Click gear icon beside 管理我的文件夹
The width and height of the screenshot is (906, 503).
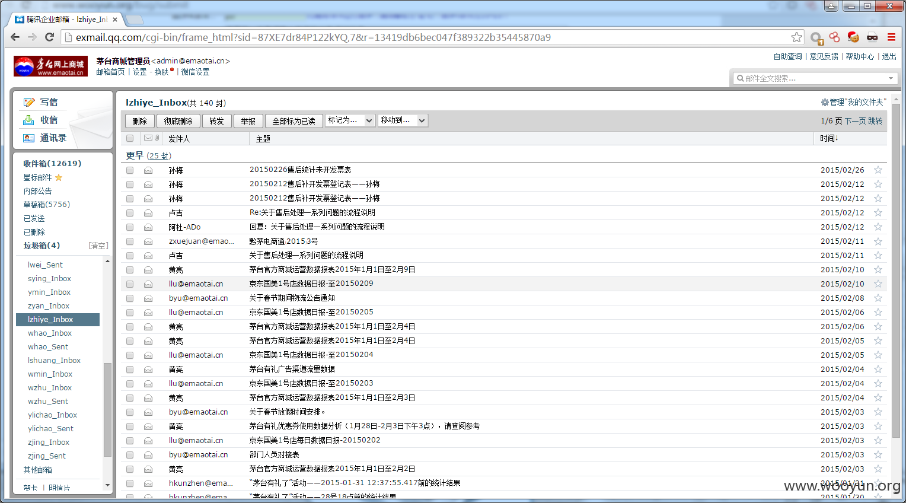point(825,102)
